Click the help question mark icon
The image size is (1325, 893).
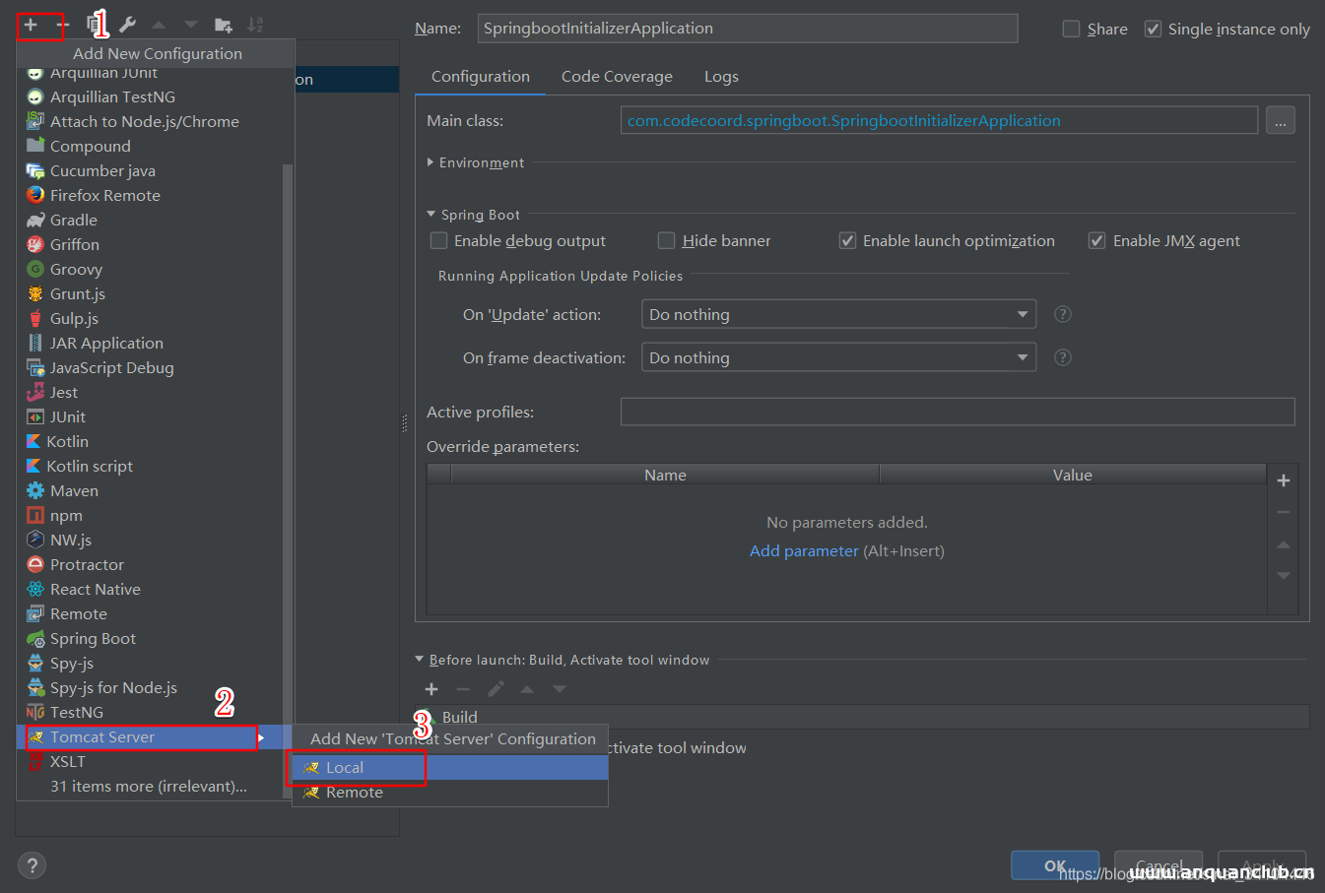pos(32,865)
